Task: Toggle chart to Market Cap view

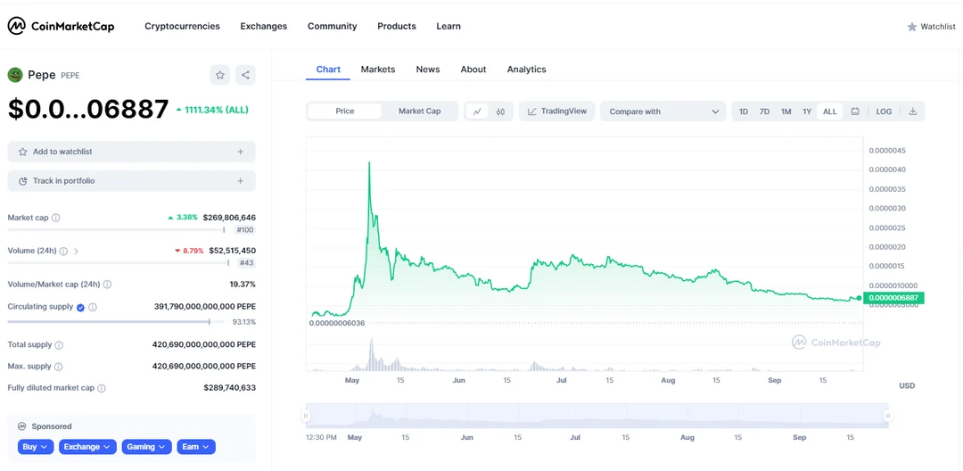Action: [419, 112]
